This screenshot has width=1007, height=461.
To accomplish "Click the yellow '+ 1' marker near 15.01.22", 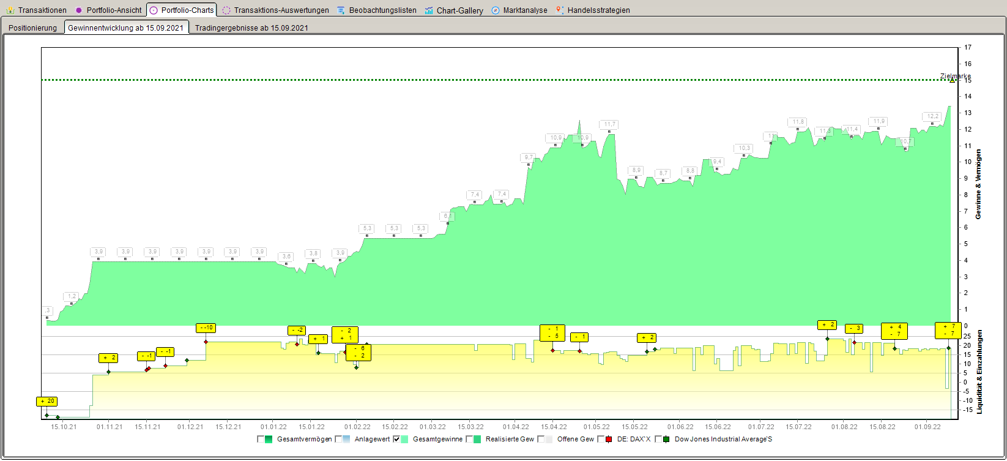I will coord(318,339).
